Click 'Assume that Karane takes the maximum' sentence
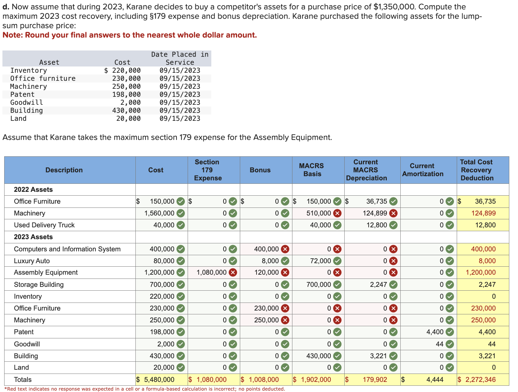The image size is (518, 392). tap(167, 137)
